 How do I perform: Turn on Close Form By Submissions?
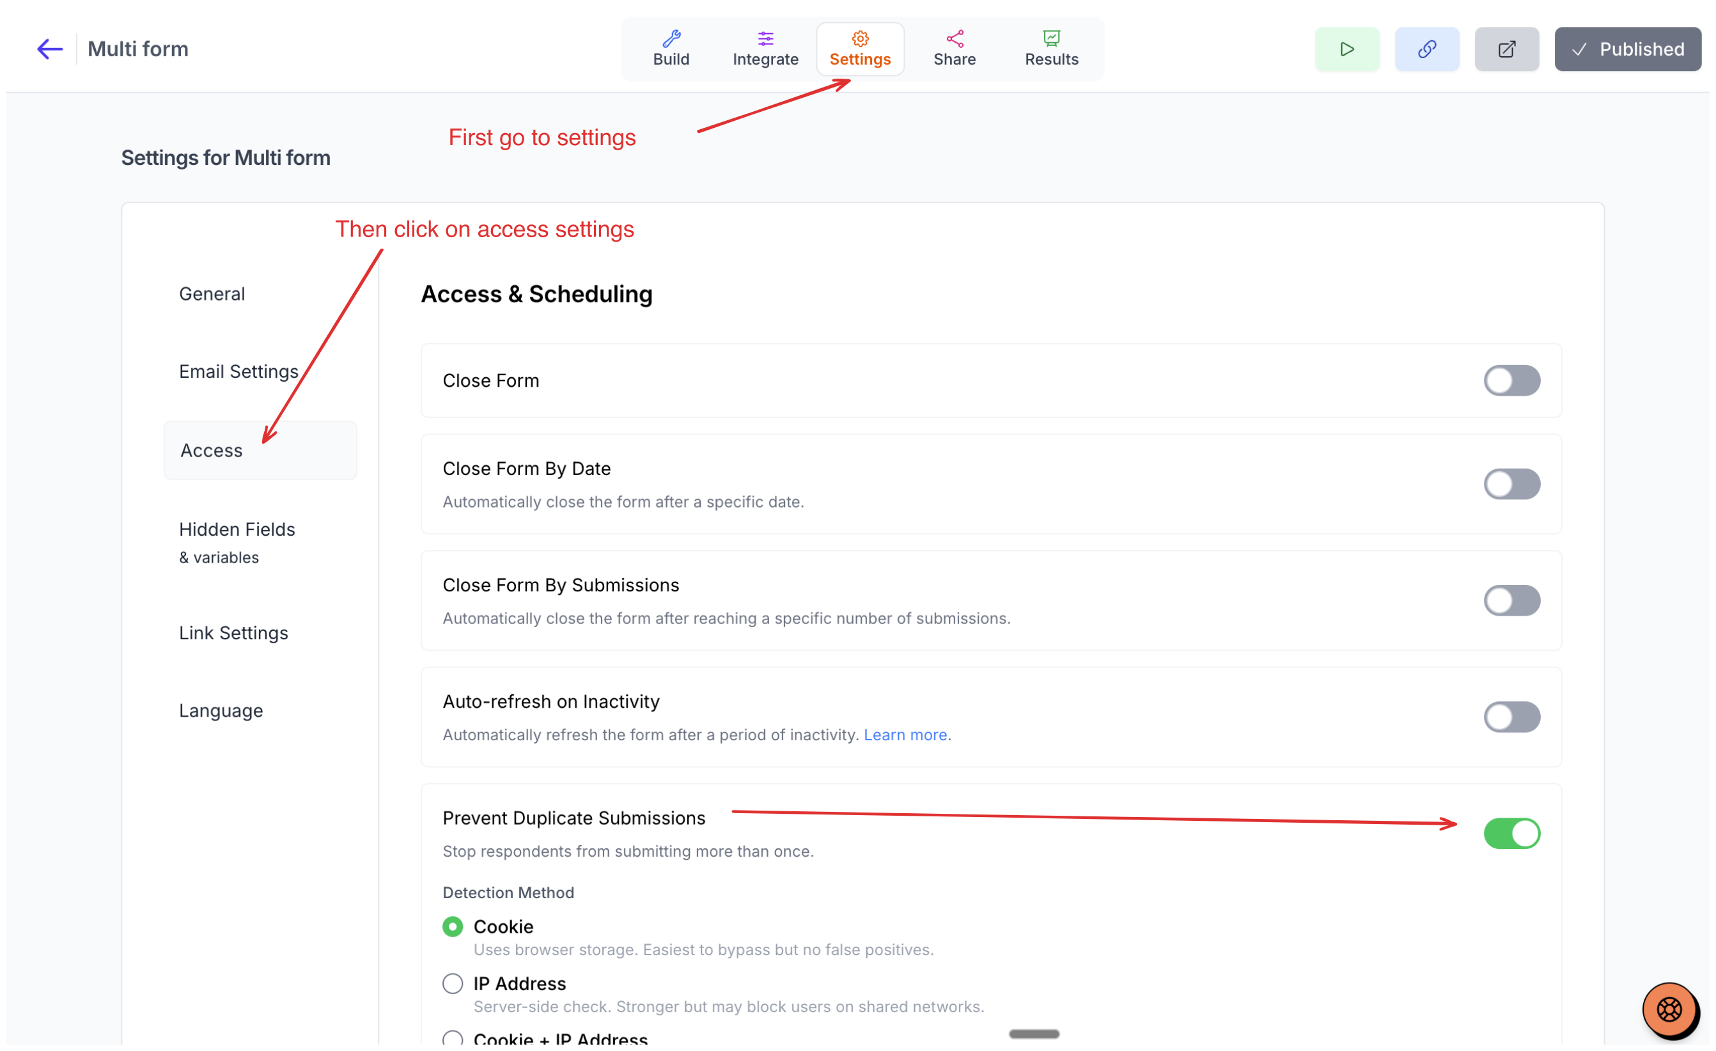tap(1512, 600)
